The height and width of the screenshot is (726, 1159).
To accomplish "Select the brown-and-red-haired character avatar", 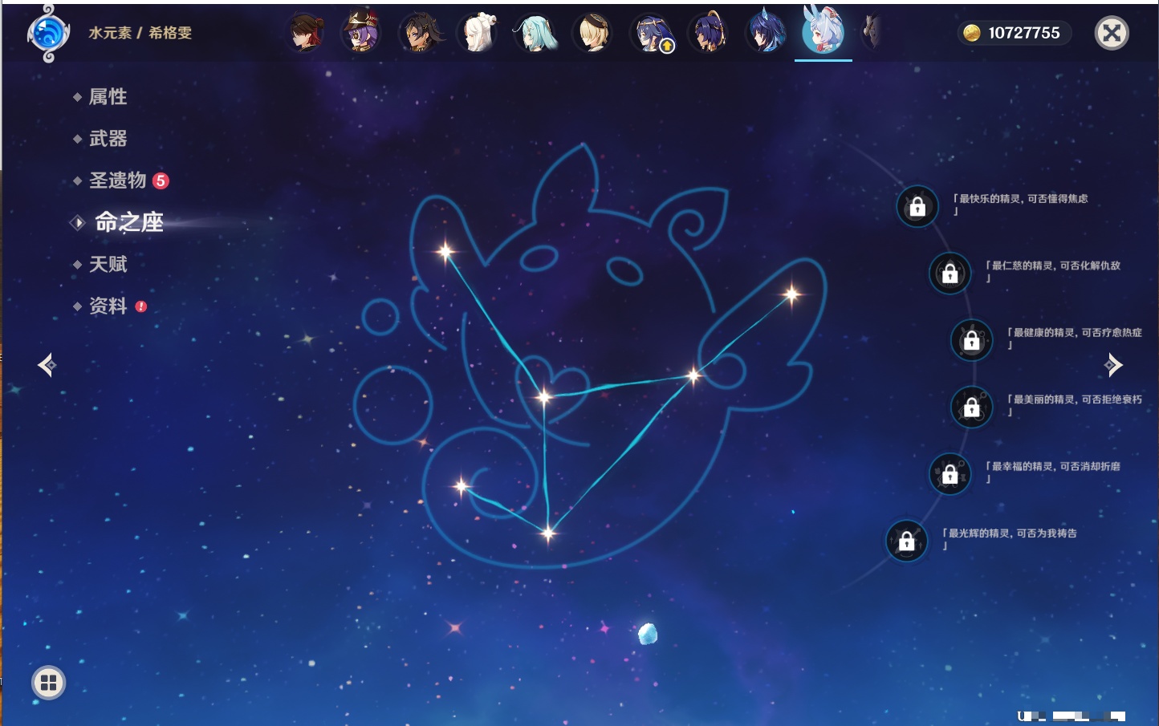I will [x=306, y=33].
